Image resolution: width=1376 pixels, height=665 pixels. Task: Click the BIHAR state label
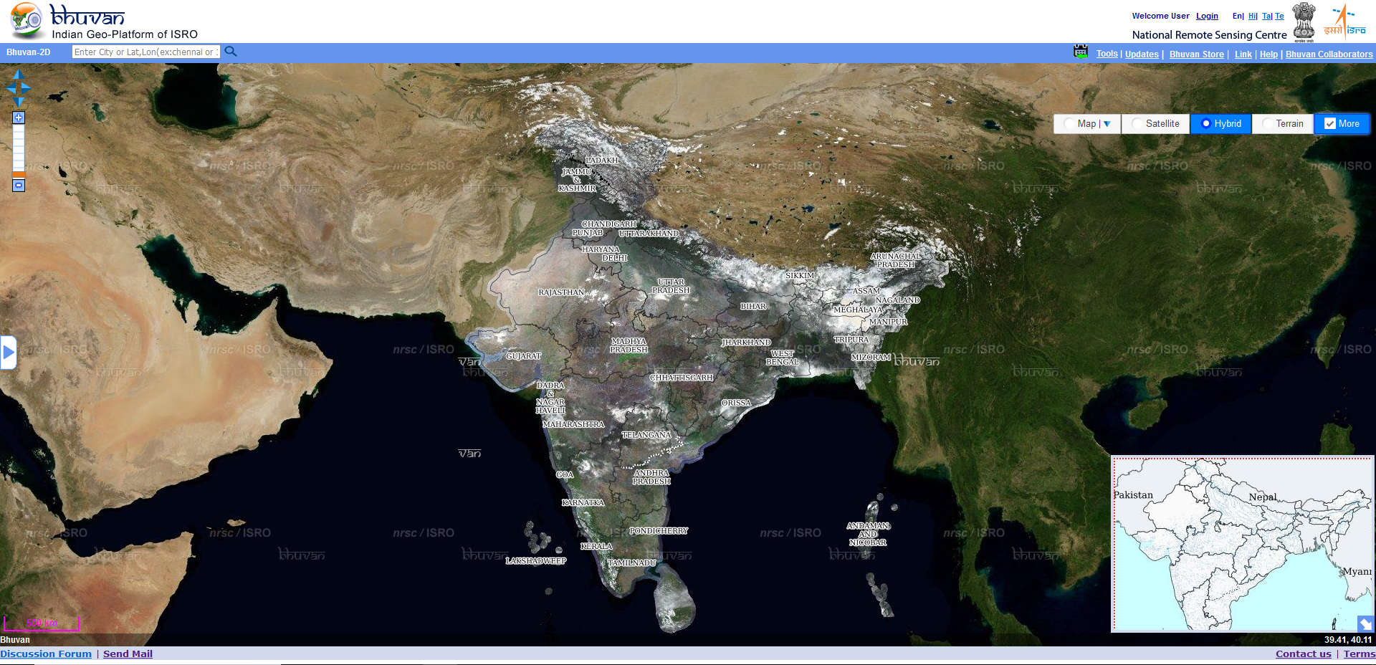coord(753,306)
